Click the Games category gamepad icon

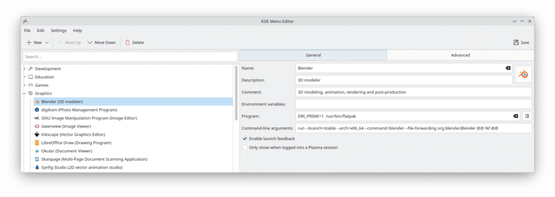coord(30,85)
